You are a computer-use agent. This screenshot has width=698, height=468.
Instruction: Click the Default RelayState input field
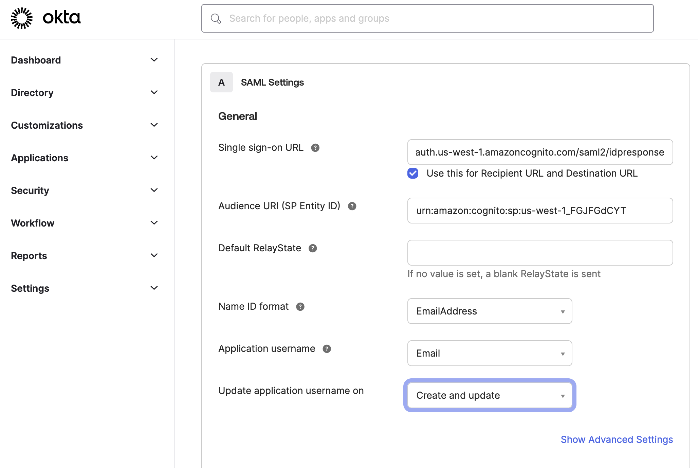tap(540, 253)
